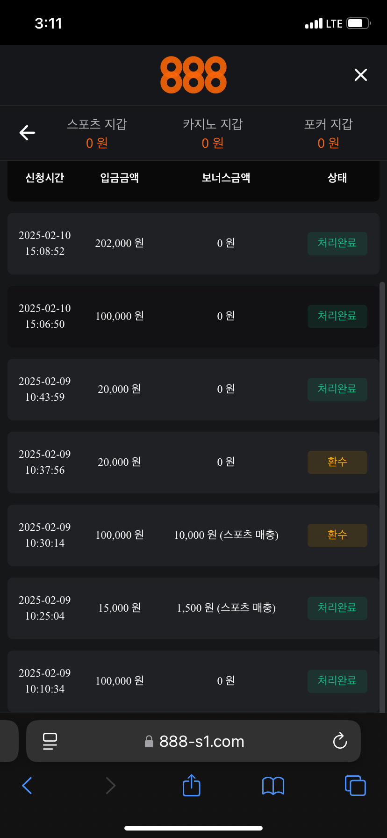Tap Safari forward chevron
Image resolution: width=387 pixels, height=838 pixels.
110,786
